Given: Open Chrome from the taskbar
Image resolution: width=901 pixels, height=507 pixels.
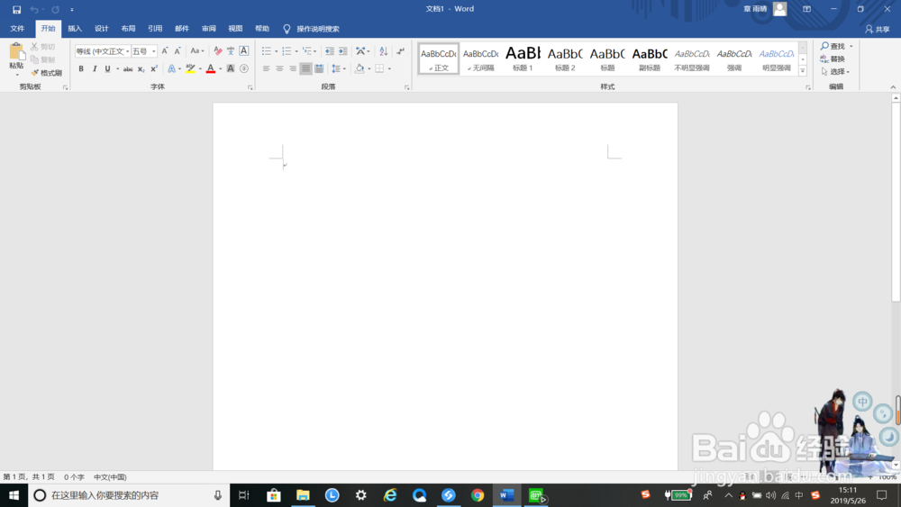Looking at the screenshot, I should pos(478,495).
